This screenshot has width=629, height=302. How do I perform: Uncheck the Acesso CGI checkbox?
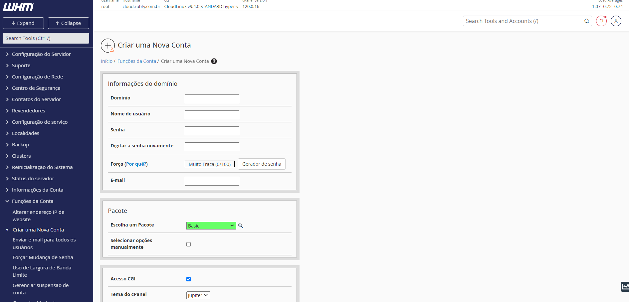pos(188,279)
